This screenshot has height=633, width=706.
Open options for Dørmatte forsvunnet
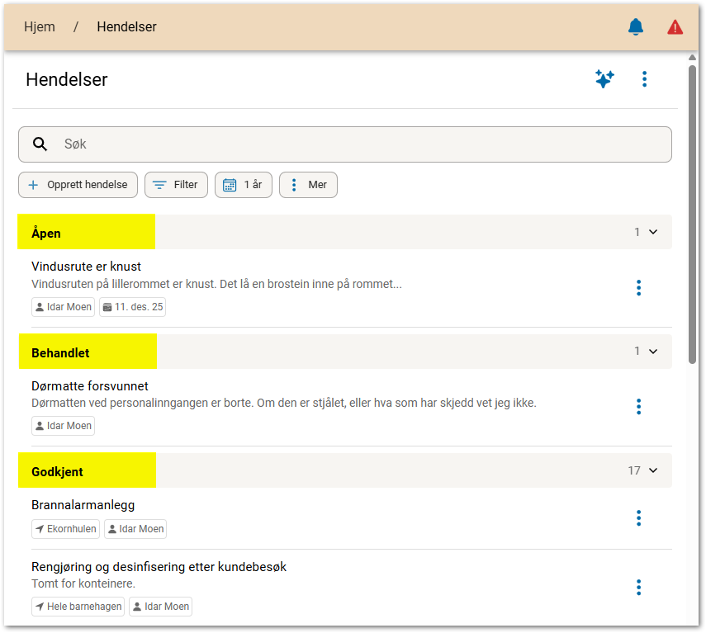pos(638,406)
